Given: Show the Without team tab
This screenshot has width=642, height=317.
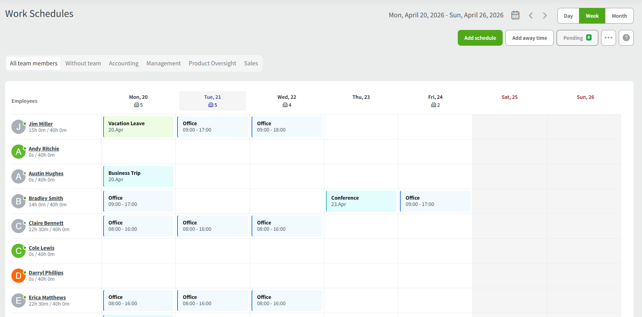Looking at the screenshot, I should click(x=83, y=63).
